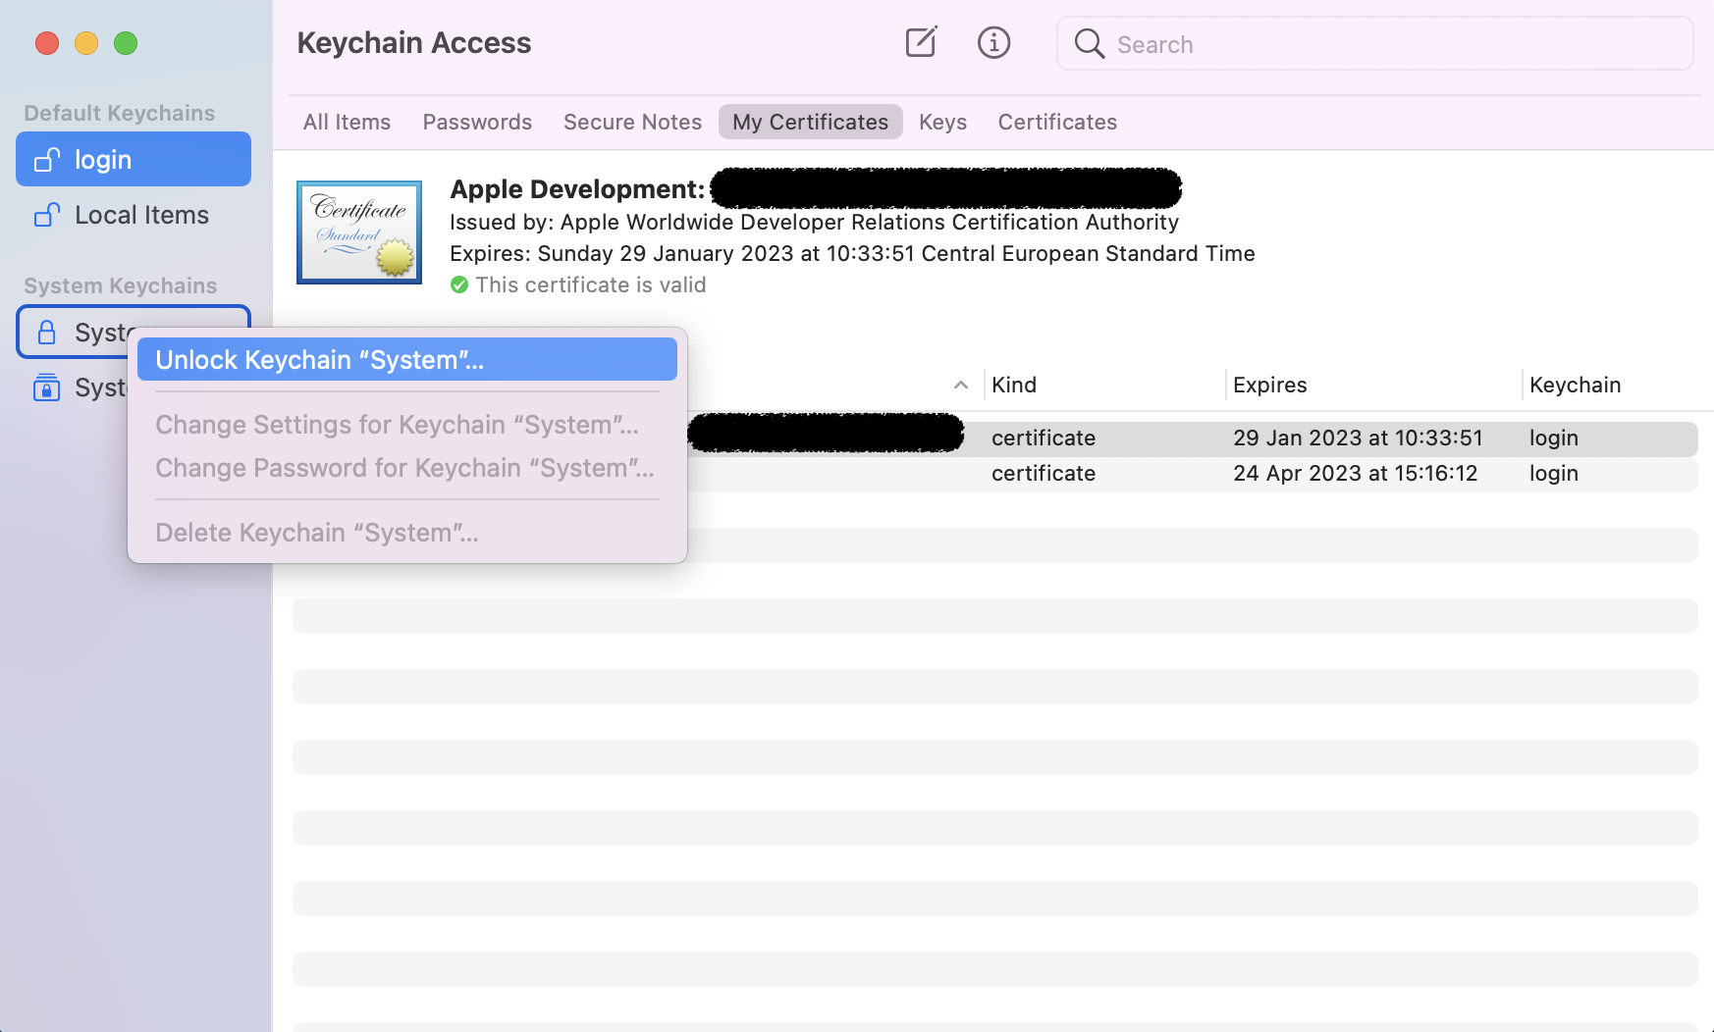Click the compose new item icon
1714x1032 pixels.
point(921,43)
